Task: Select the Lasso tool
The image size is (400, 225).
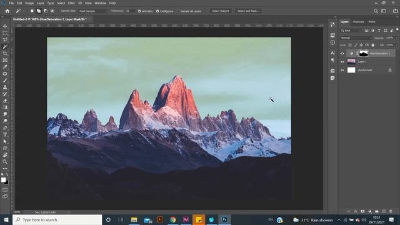Action: [x=5, y=39]
